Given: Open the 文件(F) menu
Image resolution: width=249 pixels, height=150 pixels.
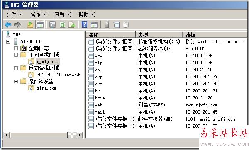Looking at the screenshot, I should (x=15, y=15).
